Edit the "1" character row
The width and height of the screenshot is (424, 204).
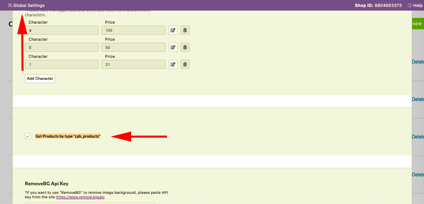tap(173, 64)
